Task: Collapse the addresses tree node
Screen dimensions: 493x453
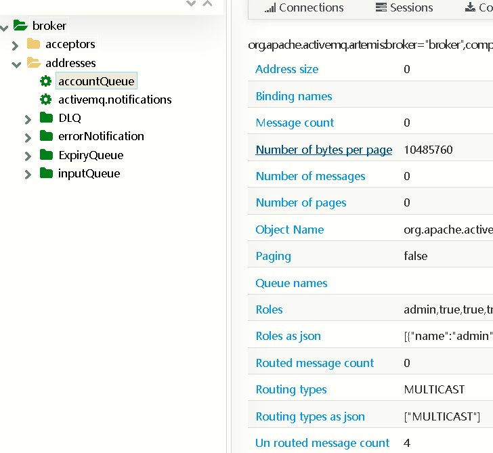Action: tap(16, 64)
